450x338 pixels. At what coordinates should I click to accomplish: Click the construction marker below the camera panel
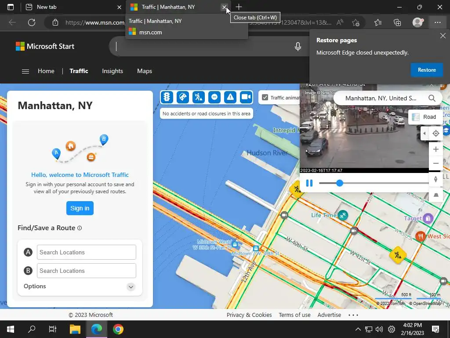tap(297, 189)
